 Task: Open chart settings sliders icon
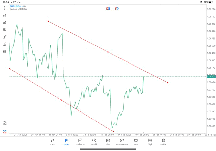coord(5,30)
